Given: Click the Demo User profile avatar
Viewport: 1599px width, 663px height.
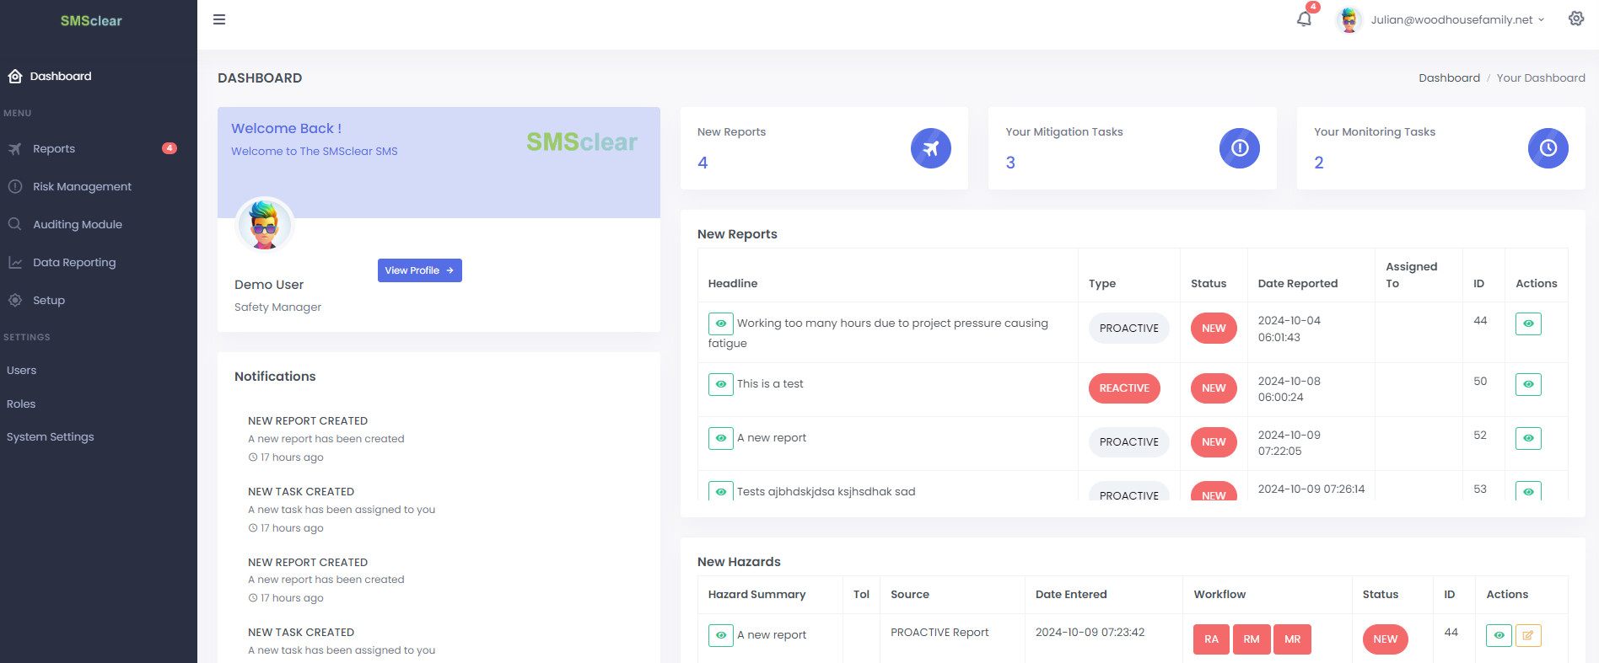Looking at the screenshot, I should click(264, 225).
